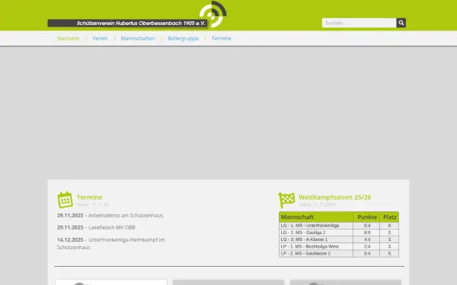Click points 6:0 for Gauliga 2
The width and height of the screenshot is (457, 285).
coord(367,233)
